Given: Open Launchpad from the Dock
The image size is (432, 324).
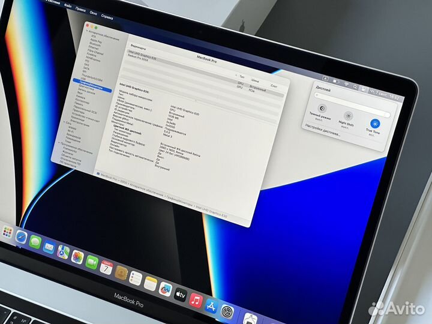Looking at the screenshot, I should 7,232.
